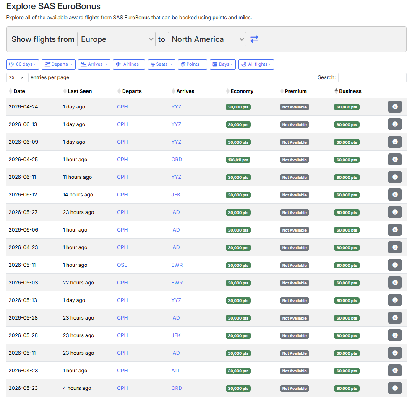This screenshot has width=407, height=397.
Task: Open the YYZ arrival link in first row
Action: coord(176,107)
